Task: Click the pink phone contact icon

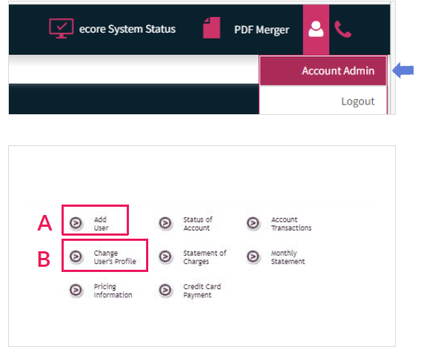Action: coord(342,29)
